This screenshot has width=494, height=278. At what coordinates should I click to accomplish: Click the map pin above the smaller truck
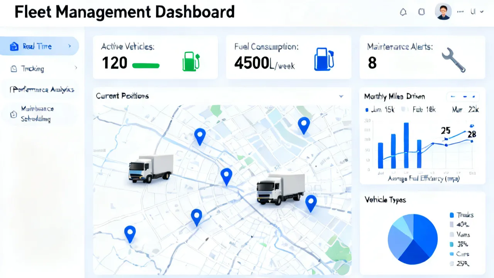[200, 137]
